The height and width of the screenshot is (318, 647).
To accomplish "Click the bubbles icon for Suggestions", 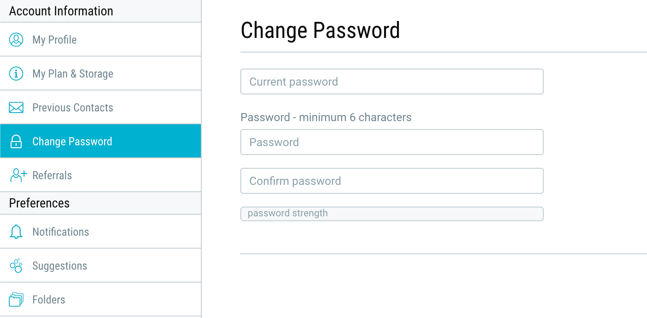I will click(x=16, y=266).
